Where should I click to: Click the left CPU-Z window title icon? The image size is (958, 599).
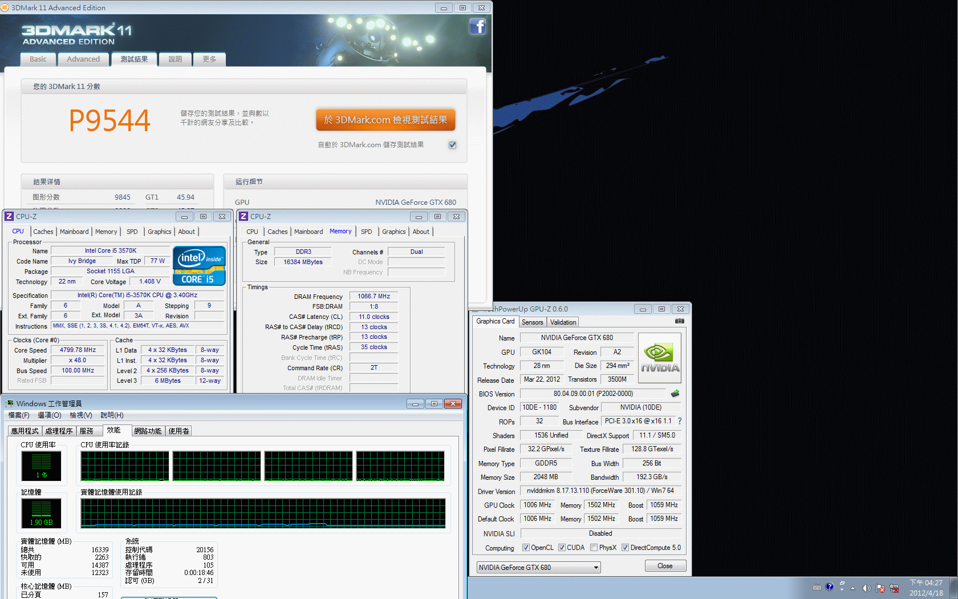tap(9, 216)
